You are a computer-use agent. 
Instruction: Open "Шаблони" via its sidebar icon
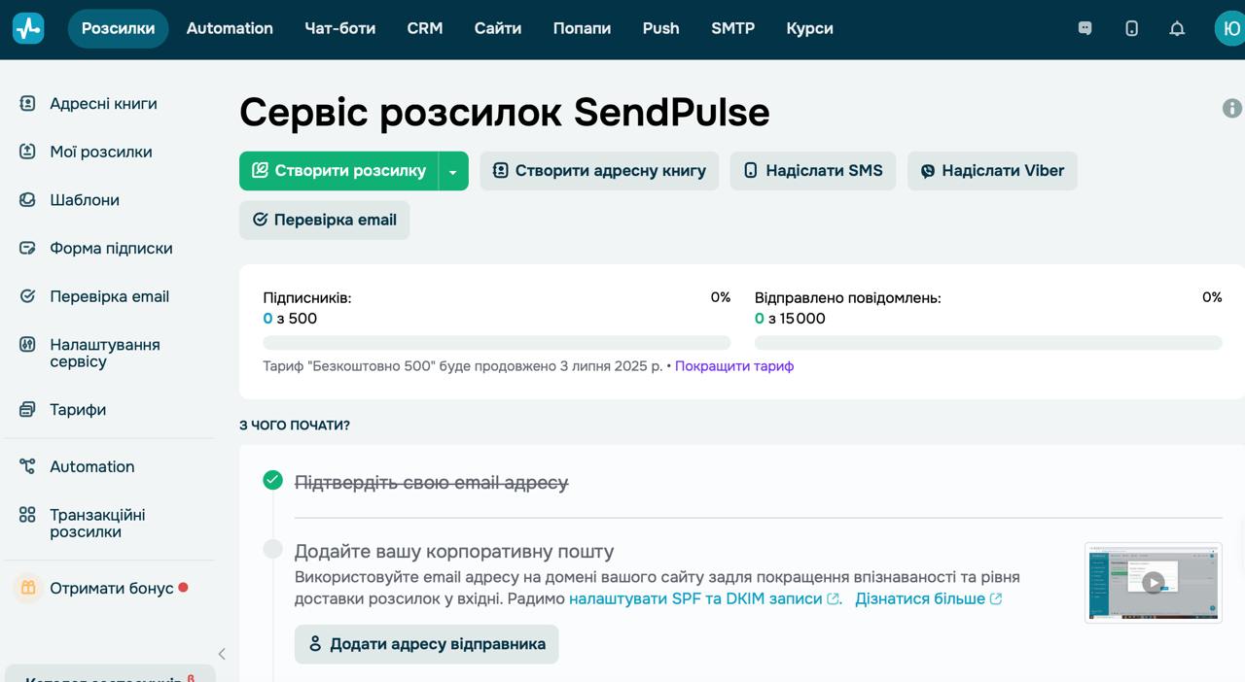tap(27, 200)
